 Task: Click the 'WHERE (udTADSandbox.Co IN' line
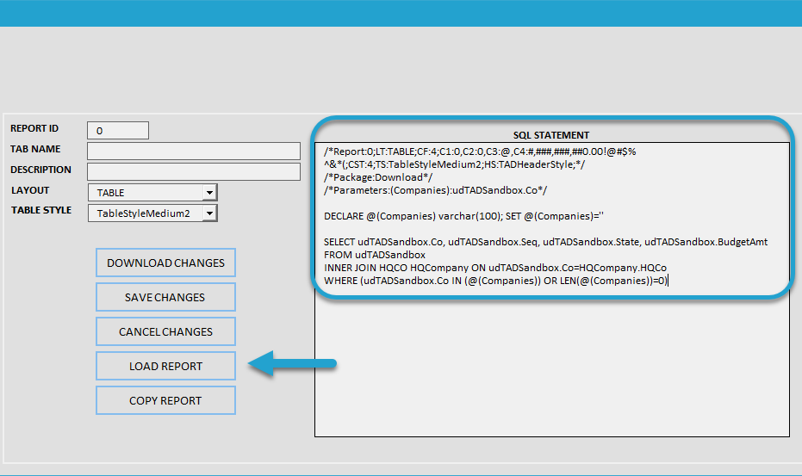[495, 281]
